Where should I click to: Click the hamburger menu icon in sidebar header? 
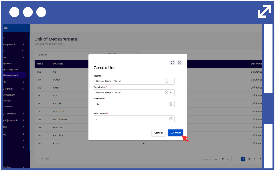point(6,28)
